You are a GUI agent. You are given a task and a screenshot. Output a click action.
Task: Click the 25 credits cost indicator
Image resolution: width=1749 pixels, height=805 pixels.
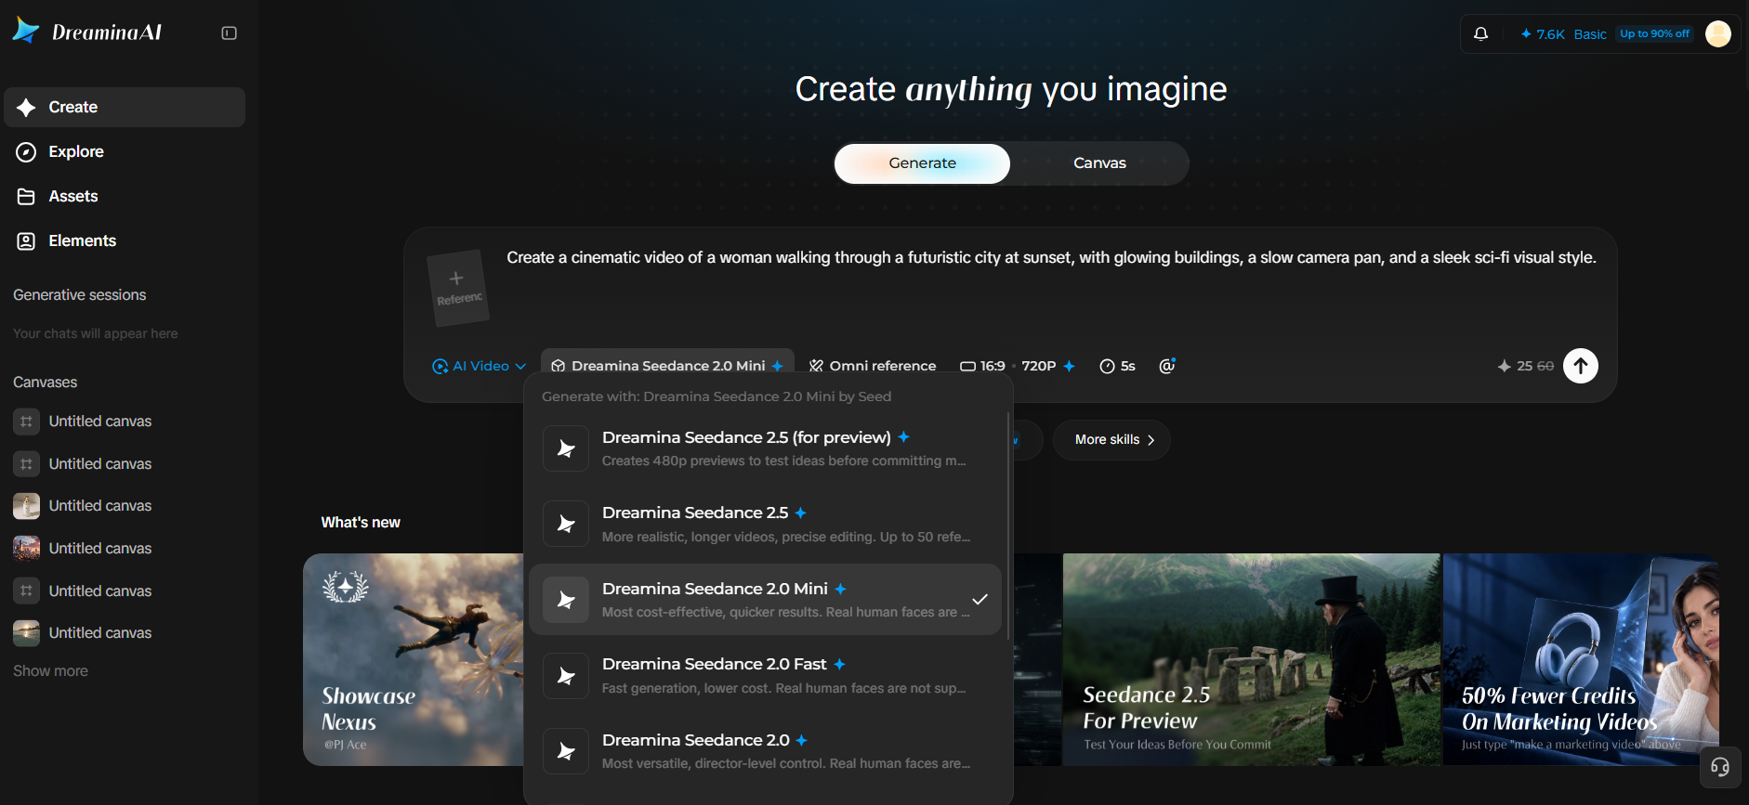pos(1525,366)
